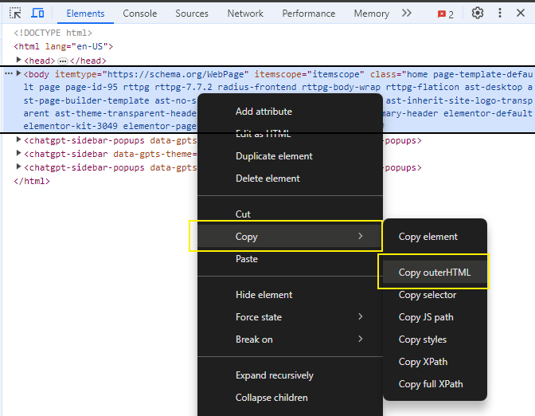Choose Copy element in submenu

coord(435,237)
